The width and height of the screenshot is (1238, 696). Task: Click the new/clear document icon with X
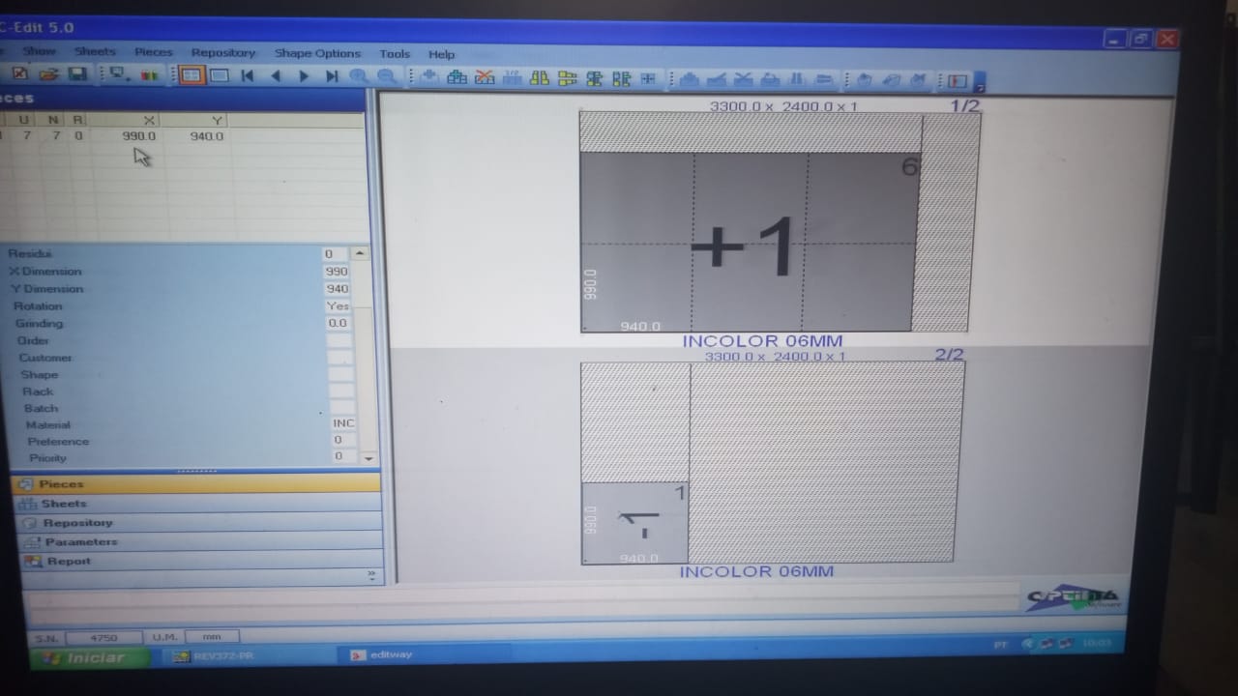pyautogui.click(x=20, y=74)
